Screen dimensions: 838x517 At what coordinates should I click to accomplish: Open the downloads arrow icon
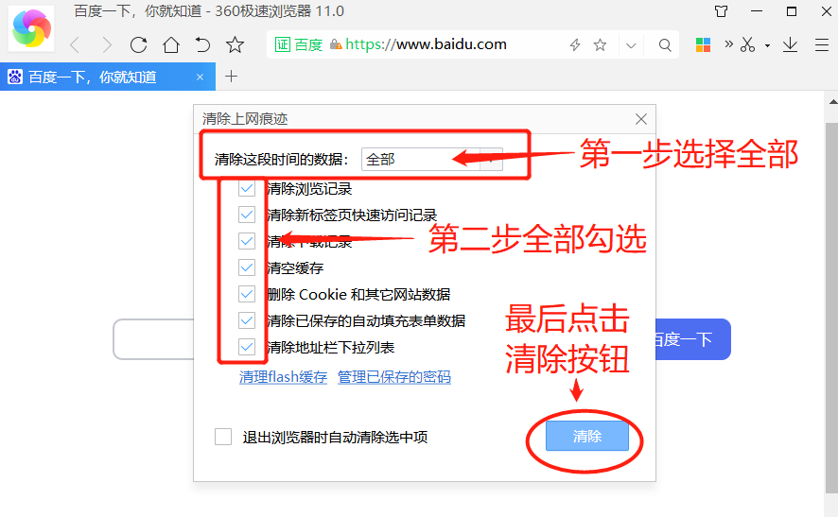tap(791, 44)
